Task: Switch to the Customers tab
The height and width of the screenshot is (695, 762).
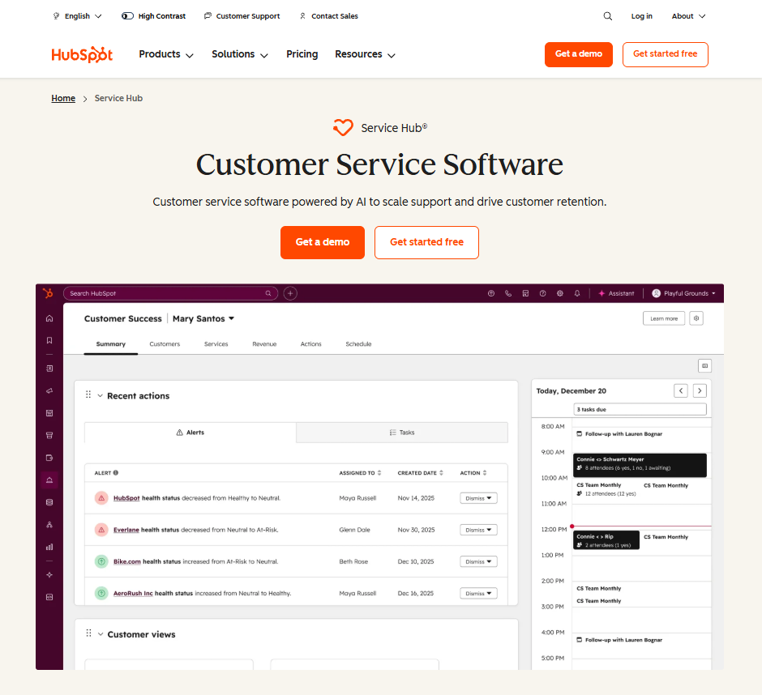Action: click(165, 344)
